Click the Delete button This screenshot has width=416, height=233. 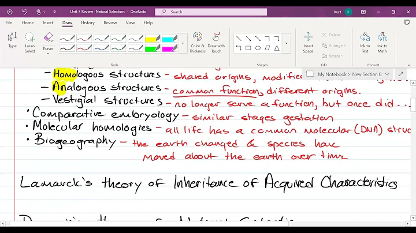tap(331, 35)
